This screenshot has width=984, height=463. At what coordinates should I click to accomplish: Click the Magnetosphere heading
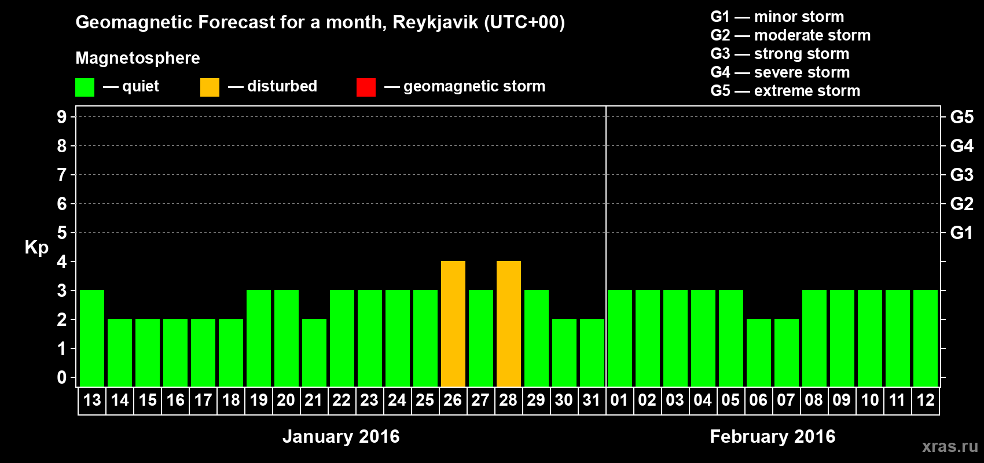tap(138, 58)
